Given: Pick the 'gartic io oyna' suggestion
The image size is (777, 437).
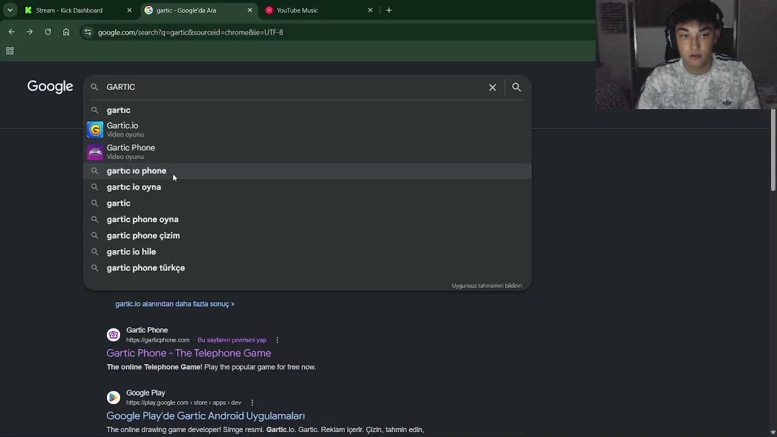Looking at the screenshot, I should [x=307, y=187].
